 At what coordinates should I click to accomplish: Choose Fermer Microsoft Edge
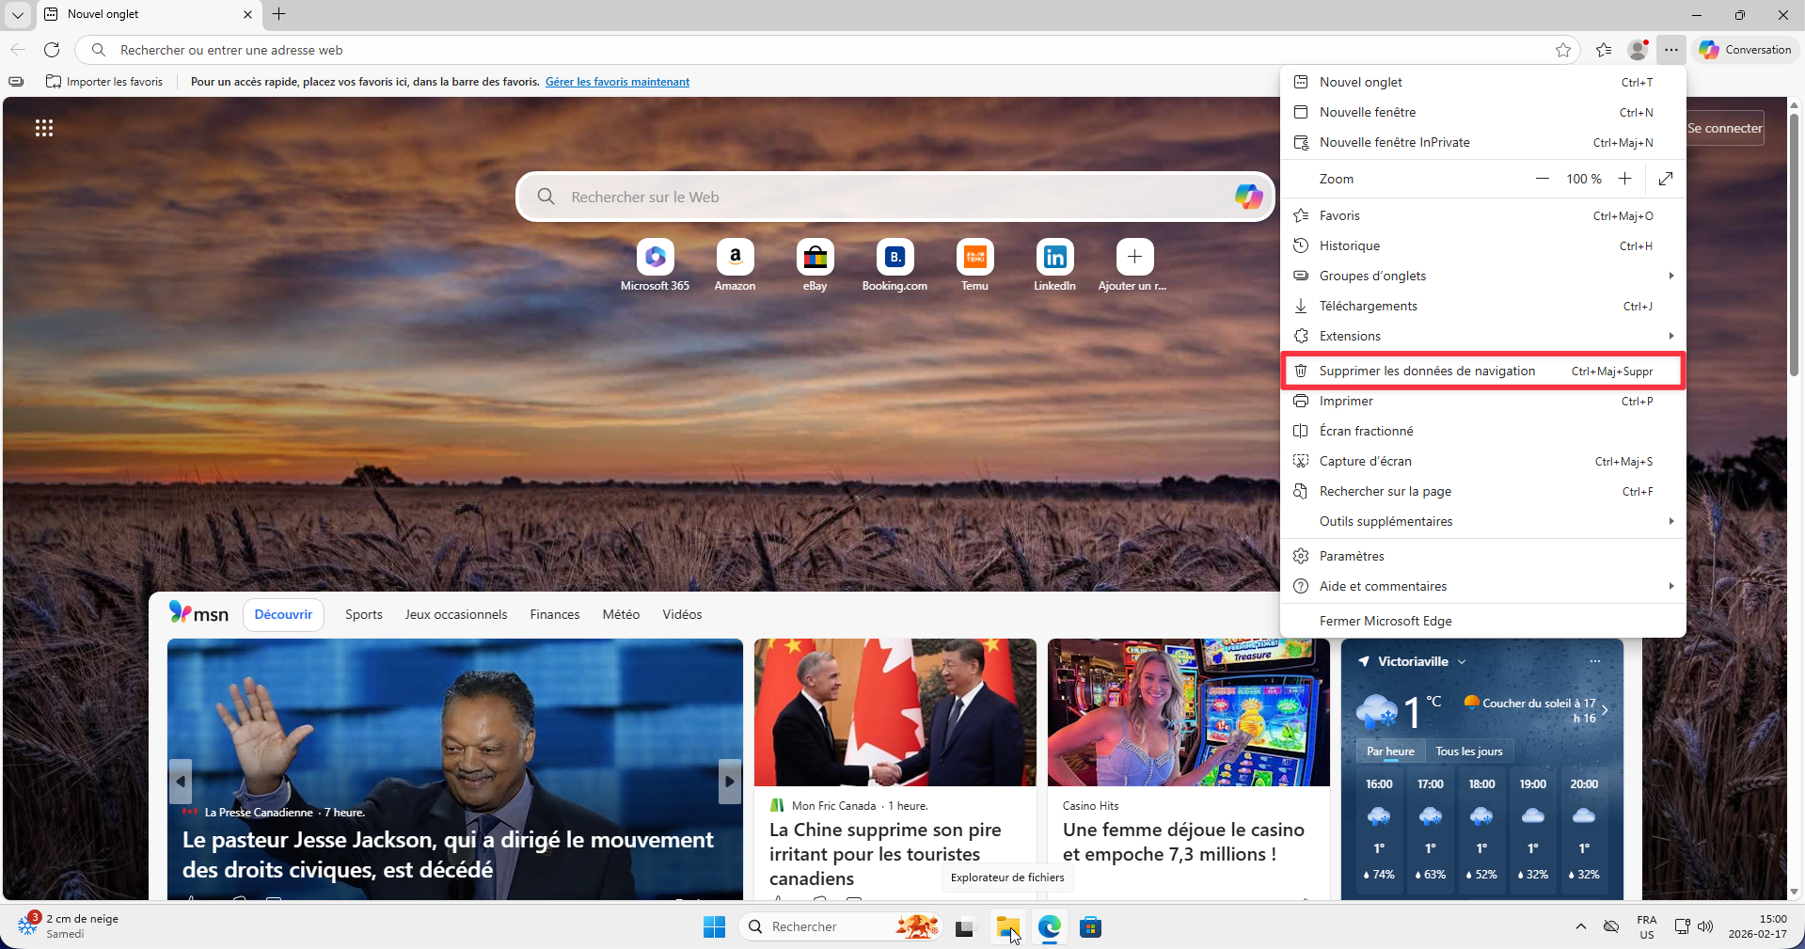1483,621
